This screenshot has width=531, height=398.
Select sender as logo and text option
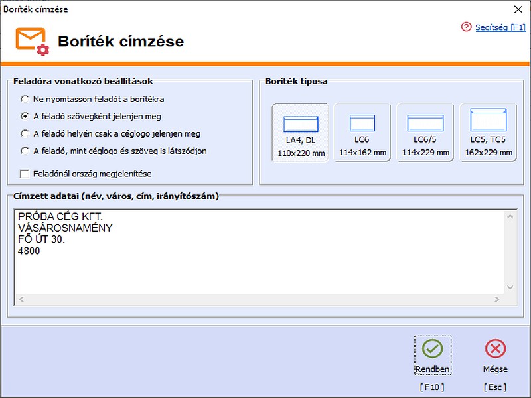pyautogui.click(x=25, y=151)
